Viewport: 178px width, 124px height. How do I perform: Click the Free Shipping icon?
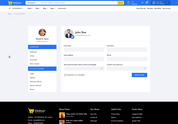click(128, 3)
